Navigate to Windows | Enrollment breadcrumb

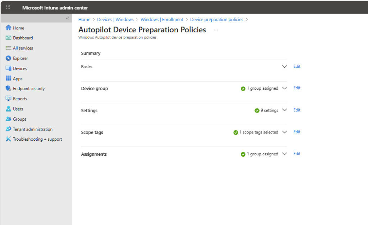point(162,20)
